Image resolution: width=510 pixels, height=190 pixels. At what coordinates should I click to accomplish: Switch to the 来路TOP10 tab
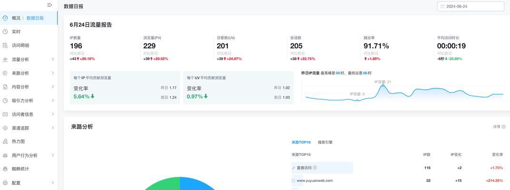301,142
